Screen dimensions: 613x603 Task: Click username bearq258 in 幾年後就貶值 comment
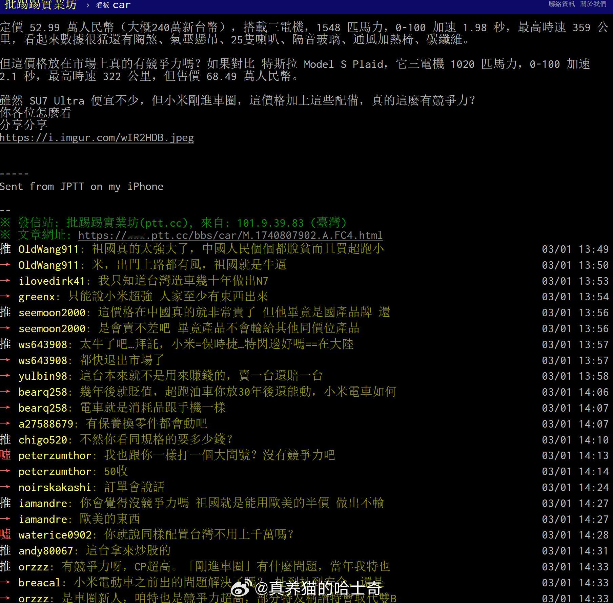(x=43, y=392)
